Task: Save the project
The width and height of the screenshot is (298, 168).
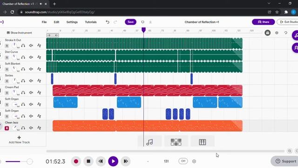Action: 130,22
